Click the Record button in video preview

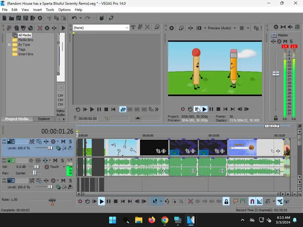183,109
